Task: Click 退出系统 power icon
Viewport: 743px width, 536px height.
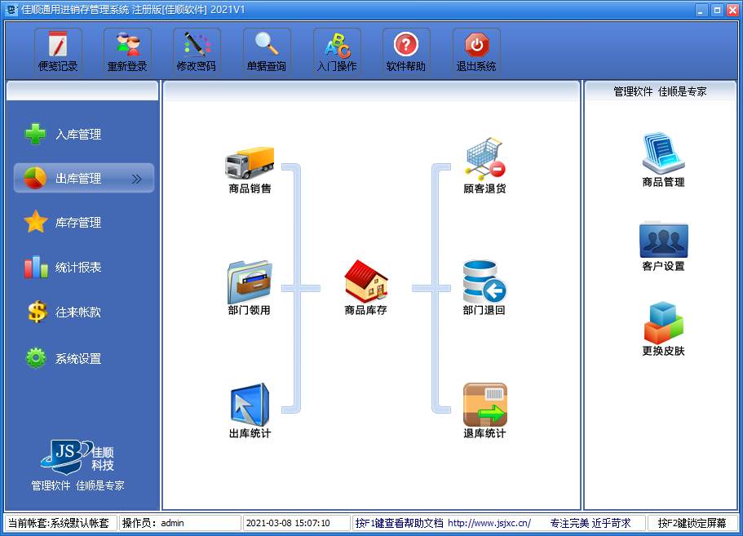Action: pyautogui.click(x=476, y=51)
